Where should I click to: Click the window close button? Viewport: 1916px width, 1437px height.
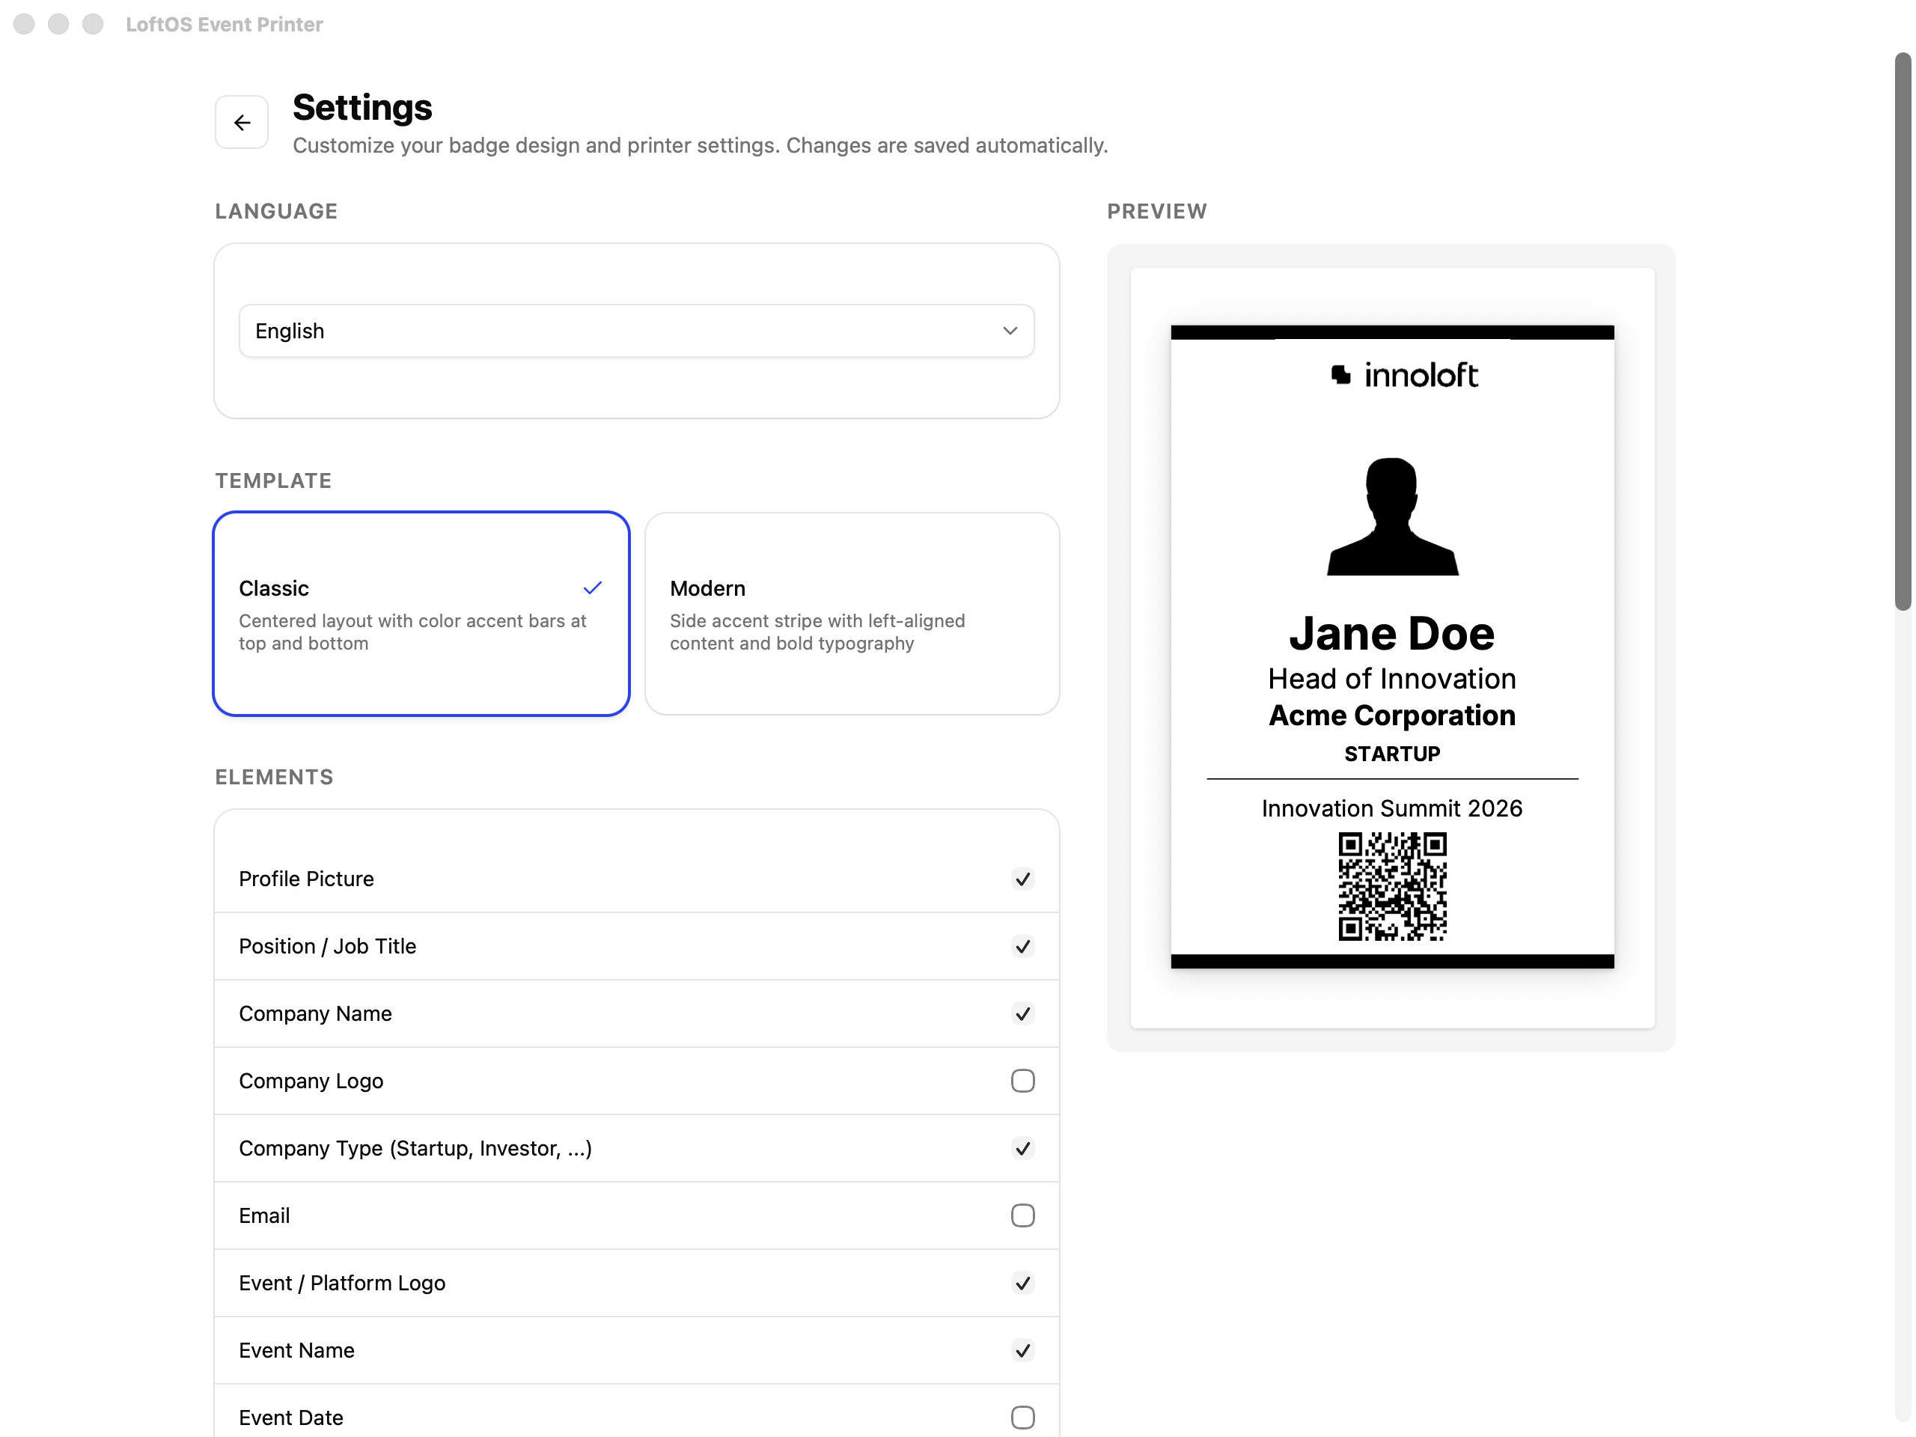pyautogui.click(x=24, y=24)
